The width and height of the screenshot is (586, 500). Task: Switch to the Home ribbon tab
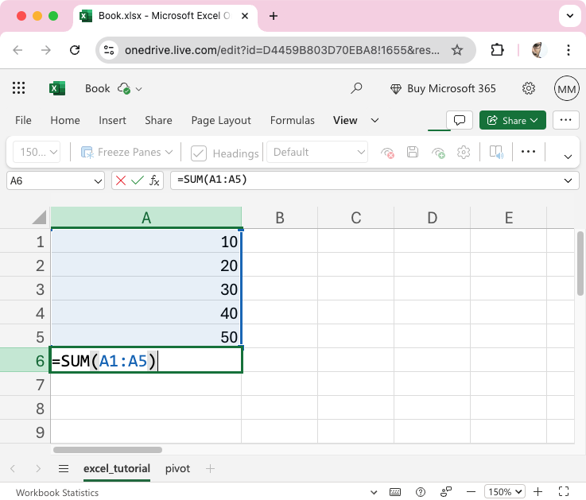pyautogui.click(x=65, y=120)
